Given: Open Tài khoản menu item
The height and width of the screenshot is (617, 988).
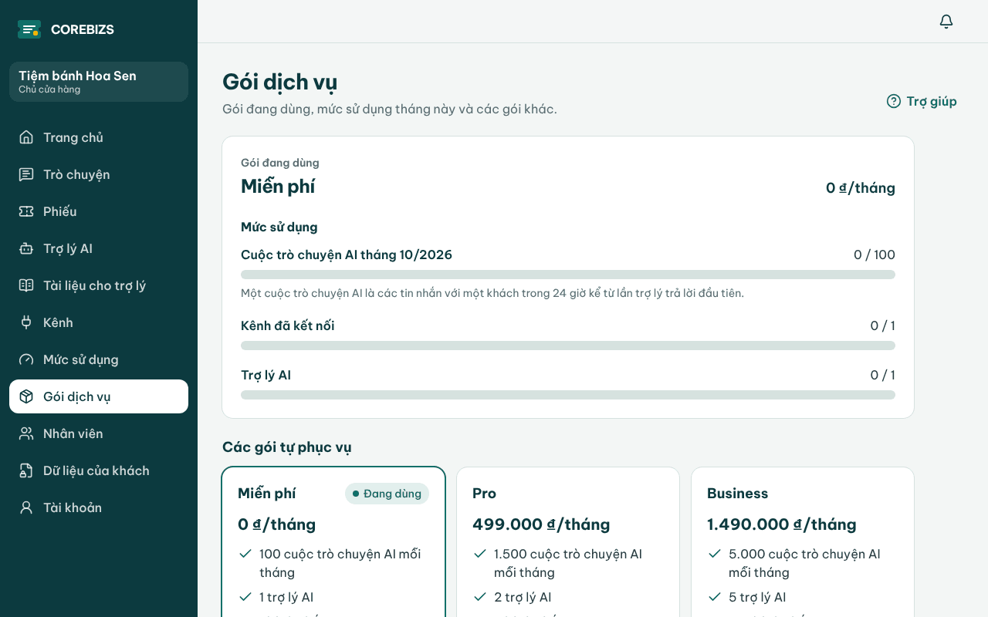Looking at the screenshot, I should [x=99, y=507].
